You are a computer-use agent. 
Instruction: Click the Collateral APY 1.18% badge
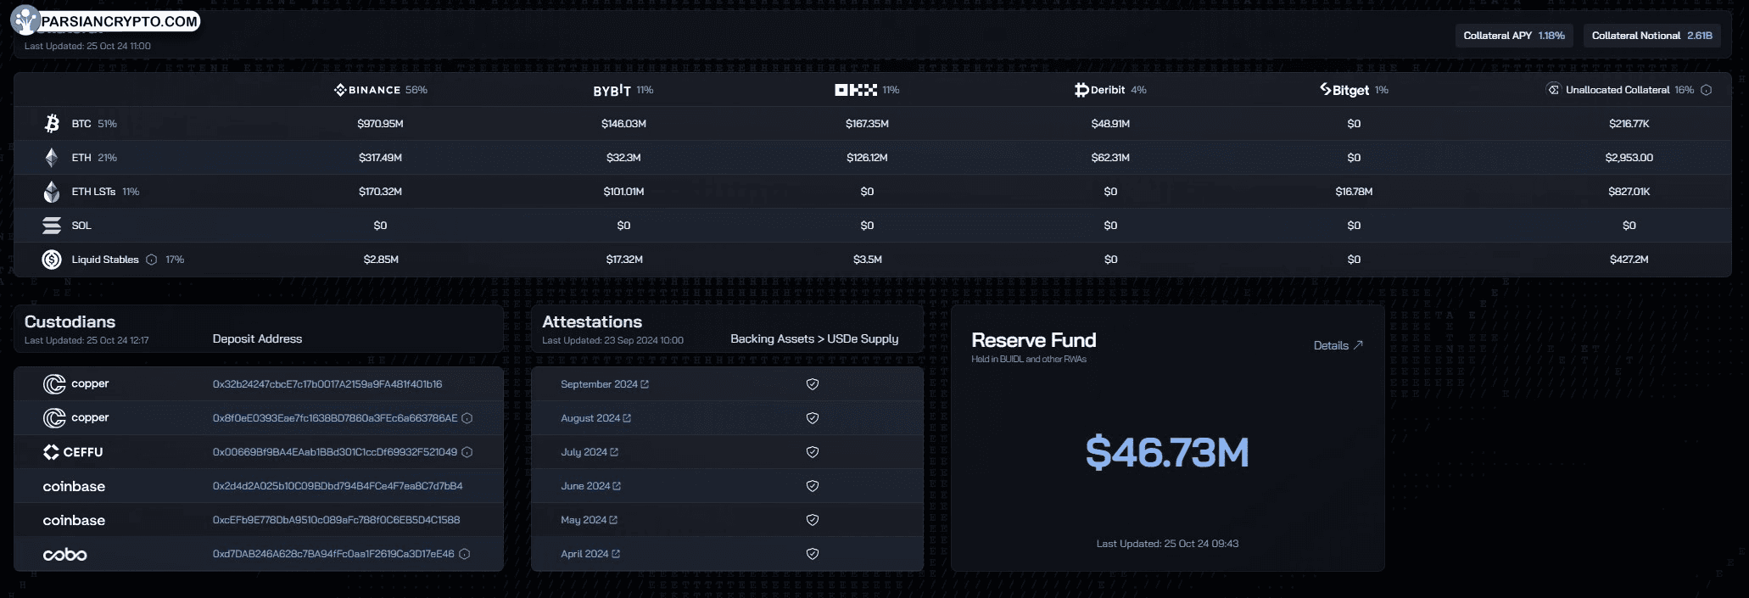pyautogui.click(x=1514, y=36)
